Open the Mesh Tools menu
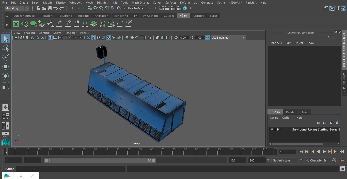The width and height of the screenshot is (347, 179). (120, 3)
